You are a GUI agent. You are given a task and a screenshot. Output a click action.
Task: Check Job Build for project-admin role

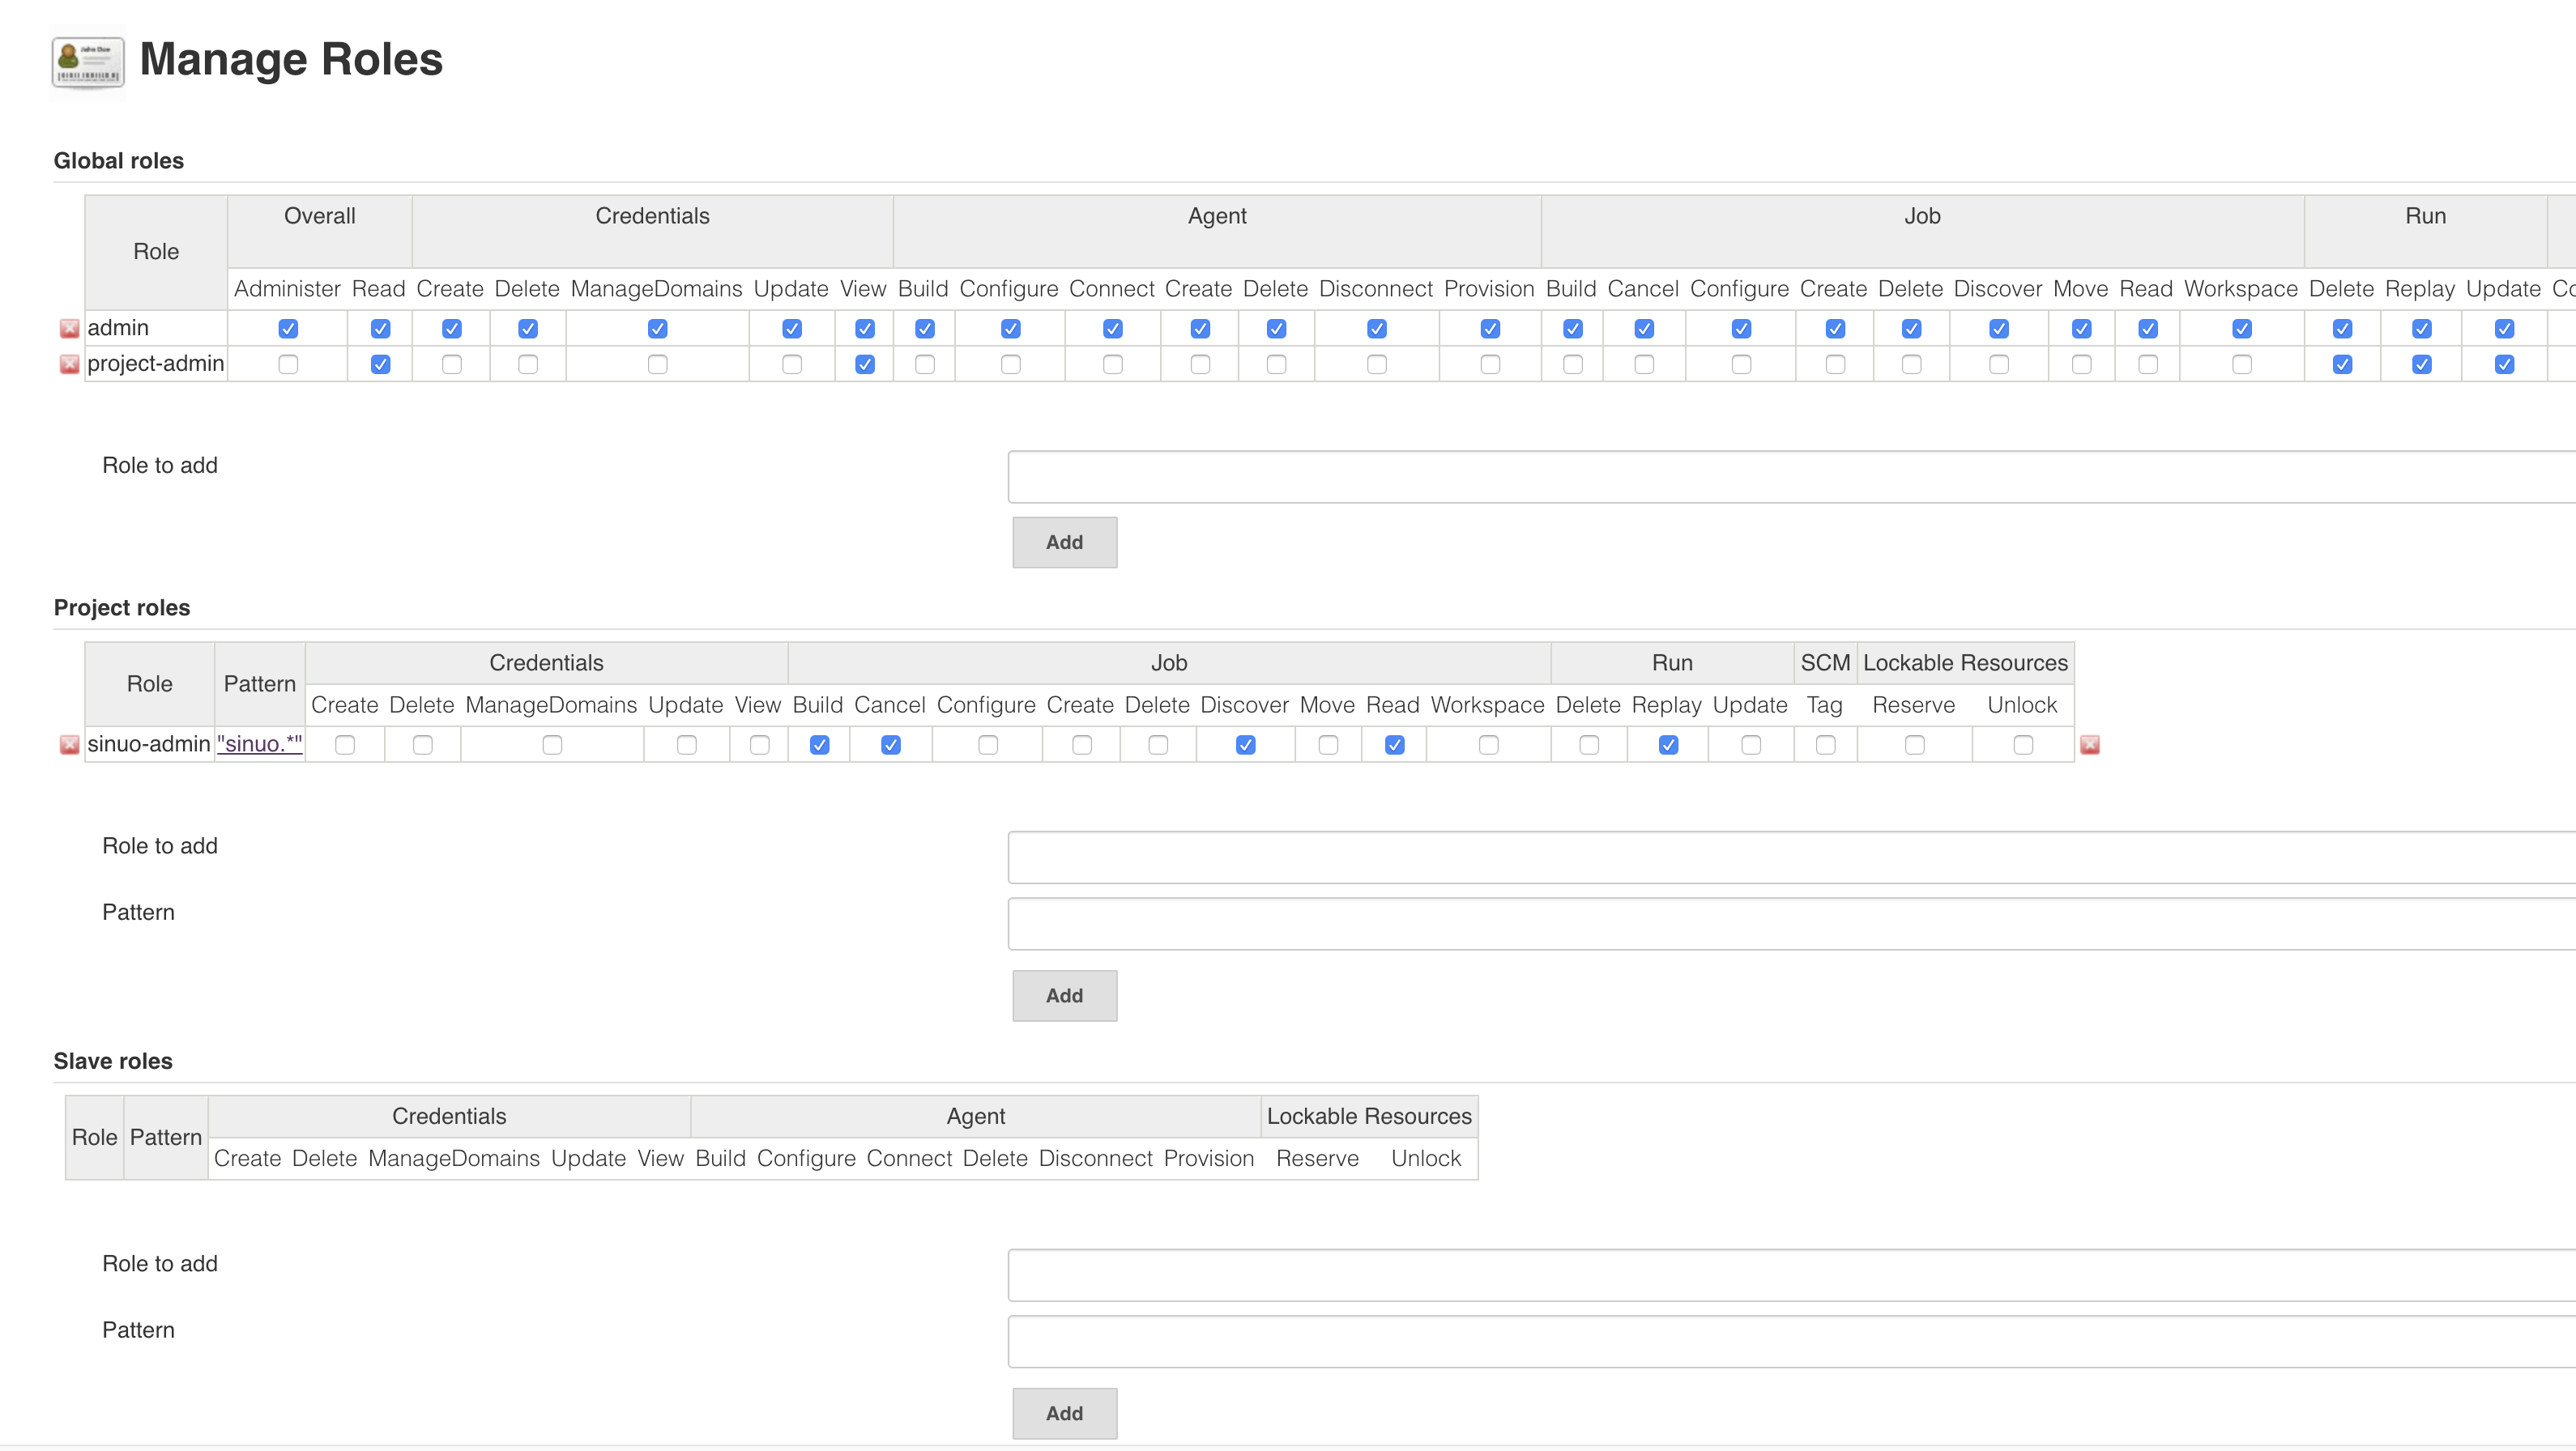point(1573,364)
